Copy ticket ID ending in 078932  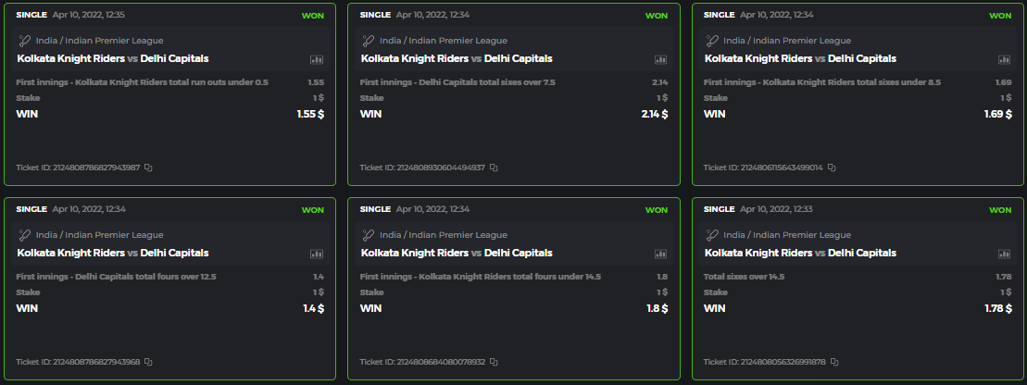coord(494,362)
